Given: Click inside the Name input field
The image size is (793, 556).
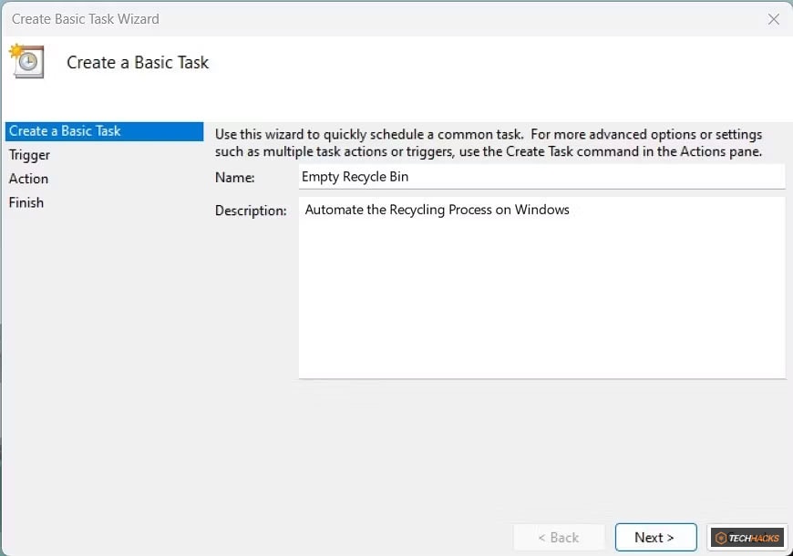Looking at the screenshot, I should coord(542,177).
